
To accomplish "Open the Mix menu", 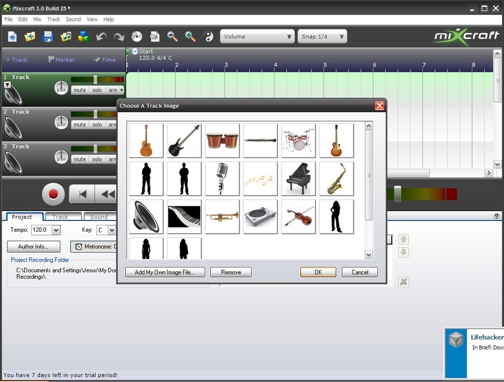I will (x=37, y=20).
